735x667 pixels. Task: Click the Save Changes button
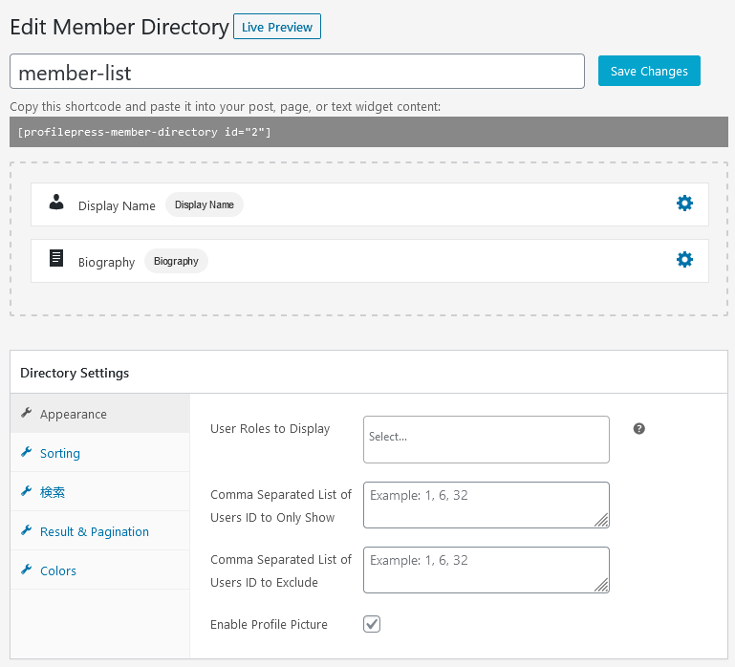[x=649, y=71]
